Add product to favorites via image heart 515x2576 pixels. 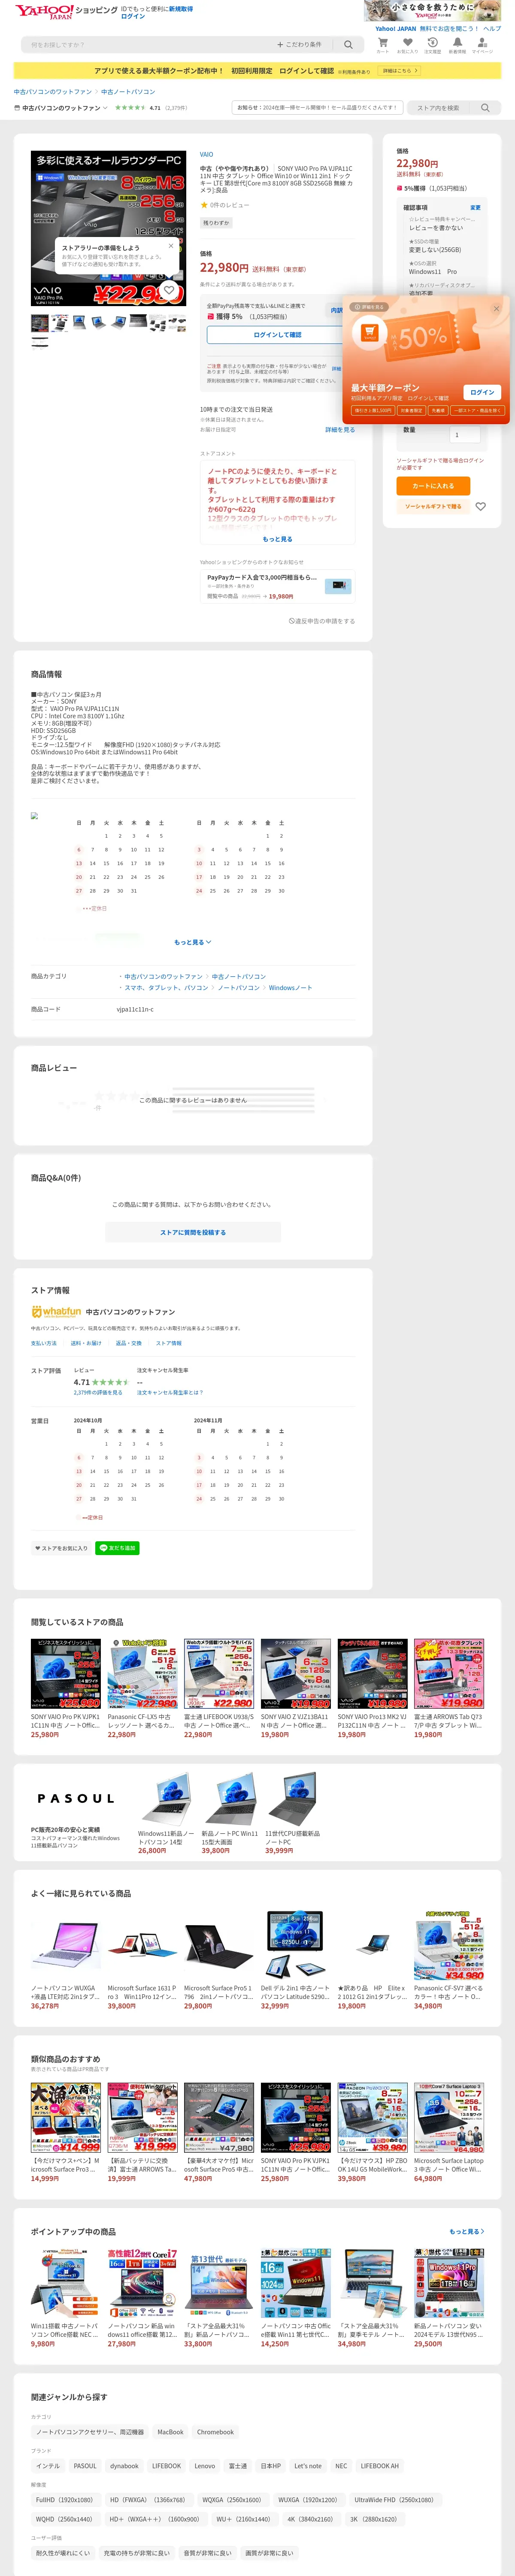point(169,290)
